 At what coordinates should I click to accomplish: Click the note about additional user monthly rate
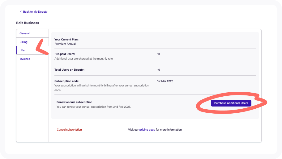point(84,59)
